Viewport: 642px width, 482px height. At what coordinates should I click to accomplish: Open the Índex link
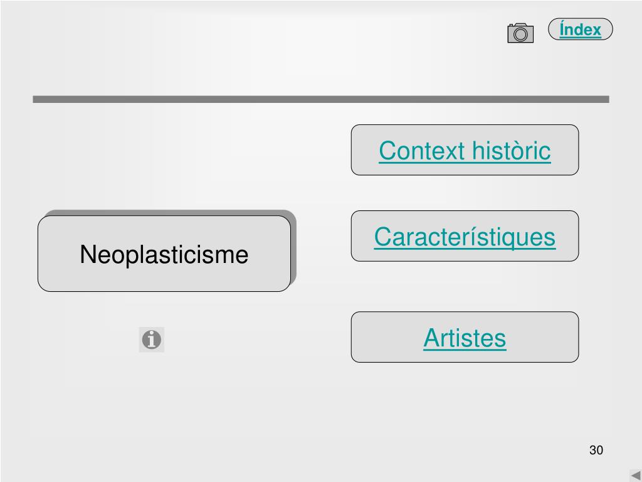point(580,29)
